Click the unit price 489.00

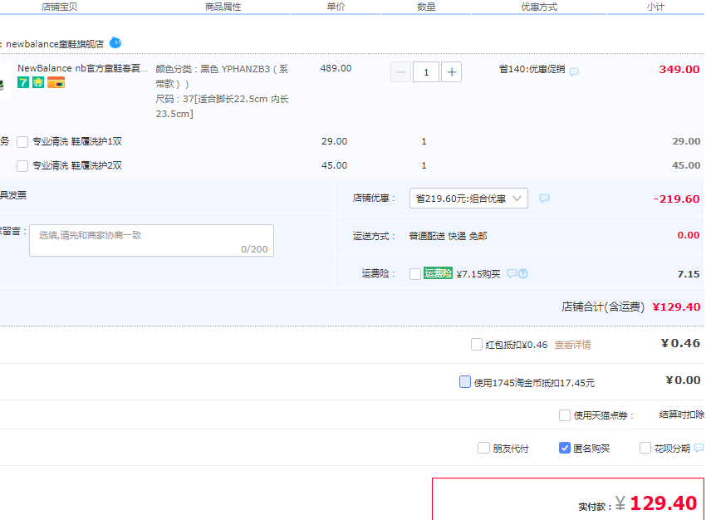point(336,68)
